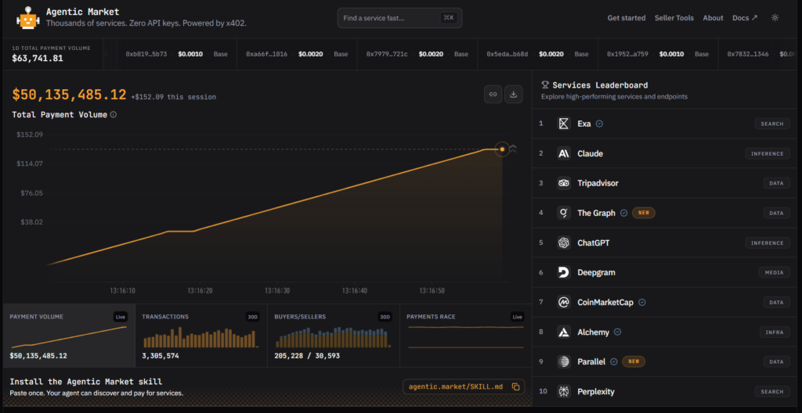
Task: Click the Claude logo icon
Action: tap(564, 153)
